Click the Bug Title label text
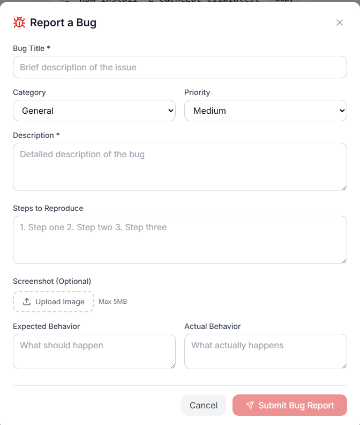 point(32,48)
